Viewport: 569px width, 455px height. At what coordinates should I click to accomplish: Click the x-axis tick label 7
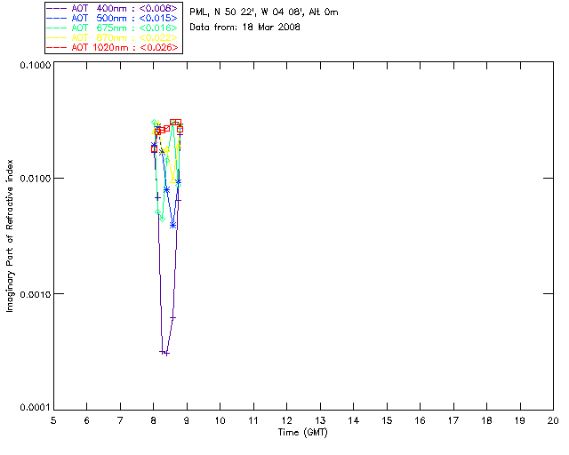tap(120, 421)
